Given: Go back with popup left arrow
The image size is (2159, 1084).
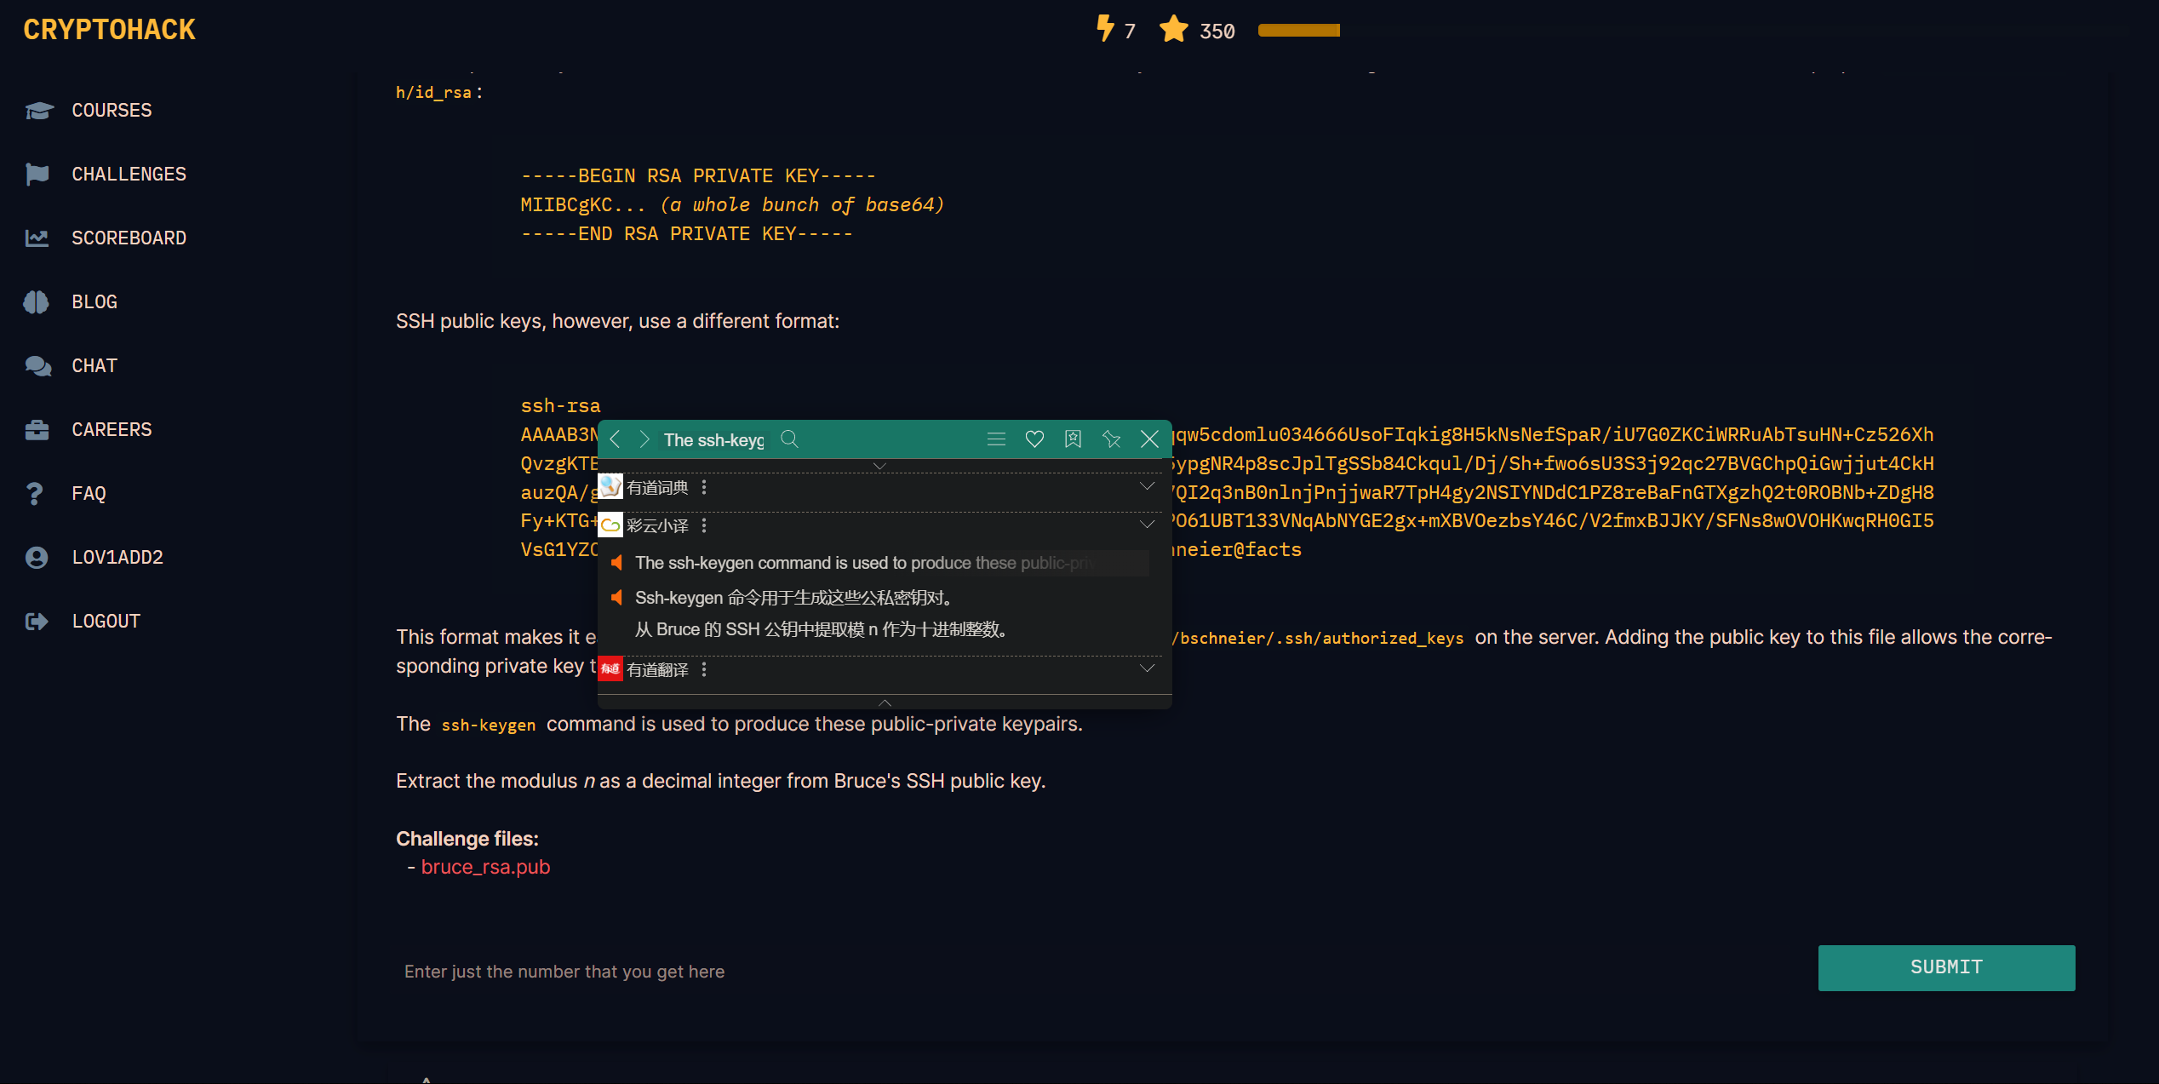Looking at the screenshot, I should 616,439.
